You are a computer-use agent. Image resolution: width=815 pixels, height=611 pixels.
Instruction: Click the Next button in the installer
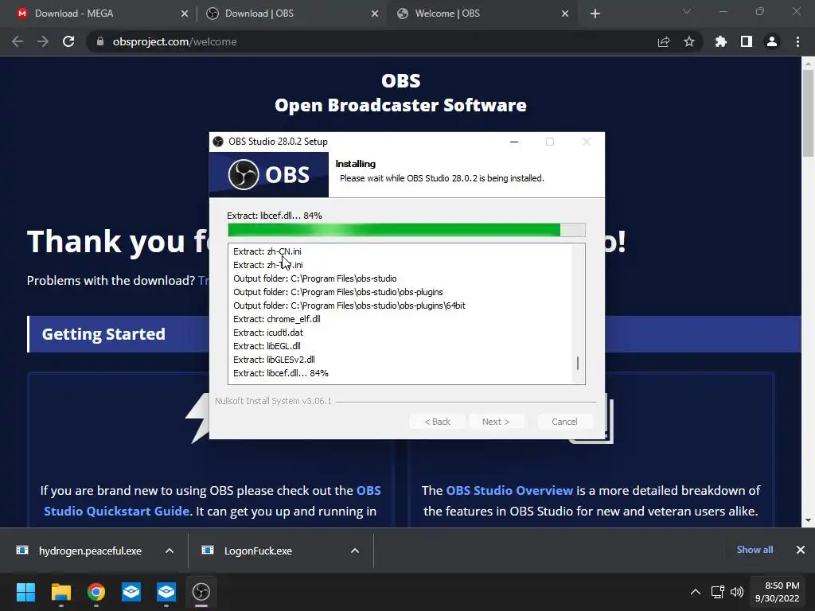(x=496, y=422)
